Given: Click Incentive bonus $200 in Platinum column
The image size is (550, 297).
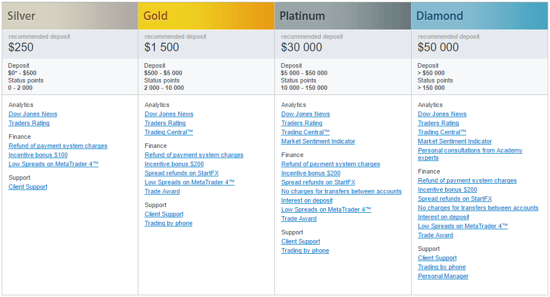Looking at the screenshot, I should click(x=310, y=173).
